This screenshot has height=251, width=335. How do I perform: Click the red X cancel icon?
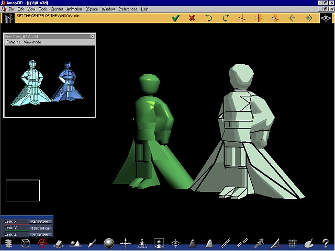point(192,18)
